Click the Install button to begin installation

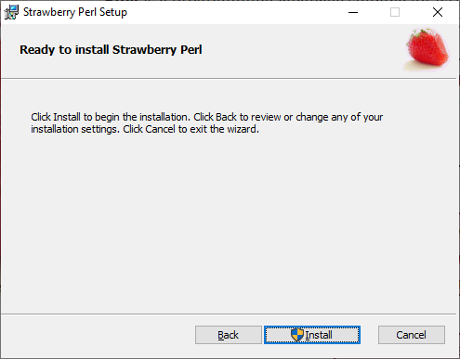(312, 335)
